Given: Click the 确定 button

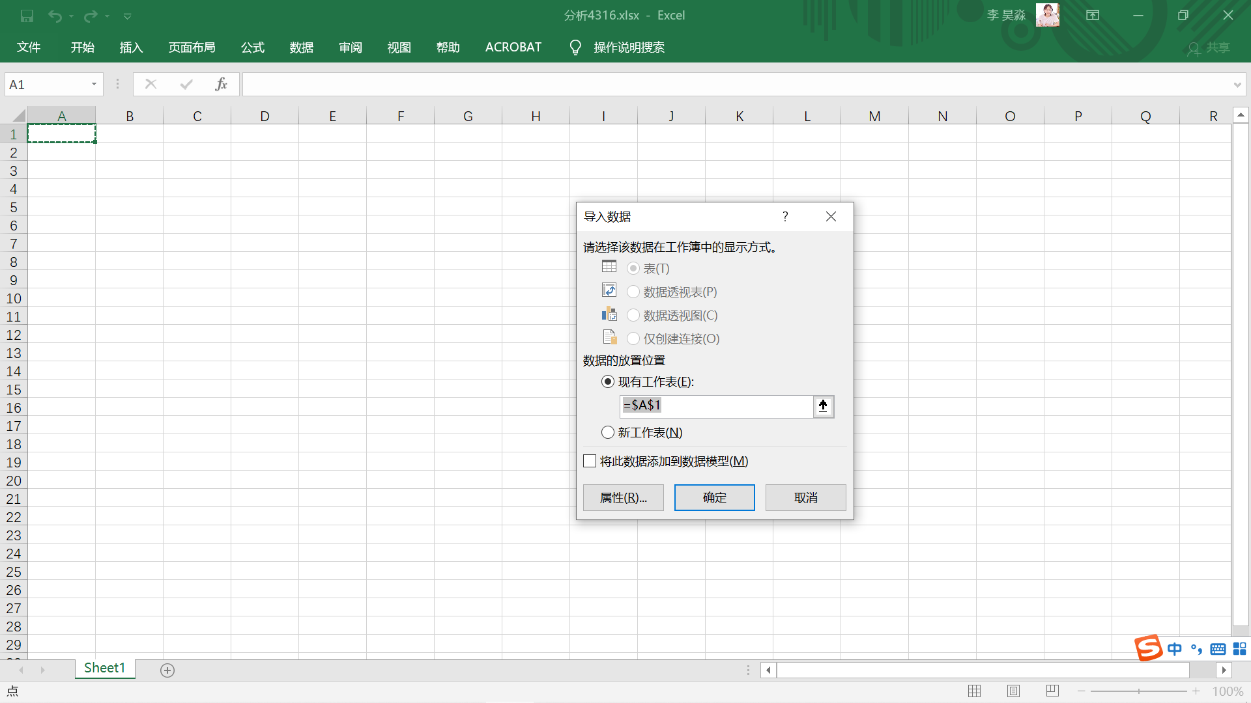Looking at the screenshot, I should pyautogui.click(x=714, y=497).
